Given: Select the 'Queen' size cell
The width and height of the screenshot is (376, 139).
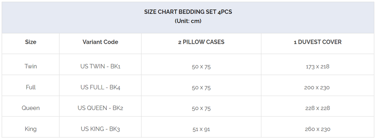Looking at the screenshot, I should point(31,108).
